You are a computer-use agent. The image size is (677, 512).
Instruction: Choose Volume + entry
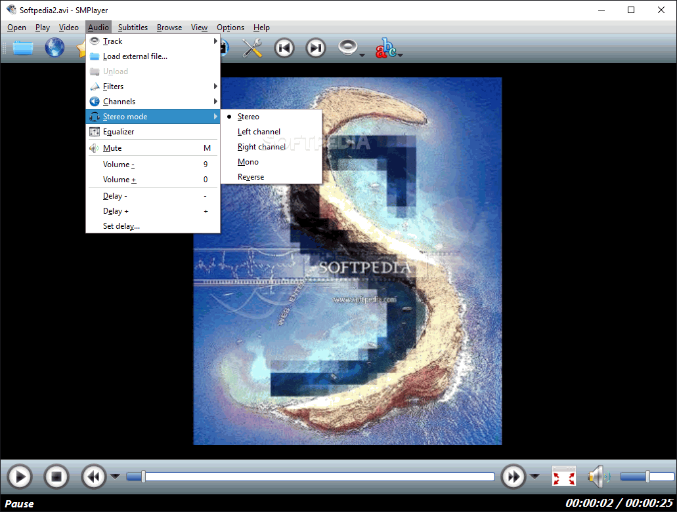153,180
